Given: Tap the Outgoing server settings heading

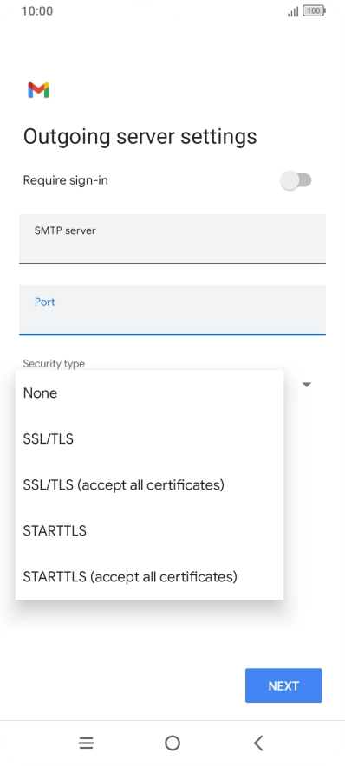Looking at the screenshot, I should click(140, 136).
